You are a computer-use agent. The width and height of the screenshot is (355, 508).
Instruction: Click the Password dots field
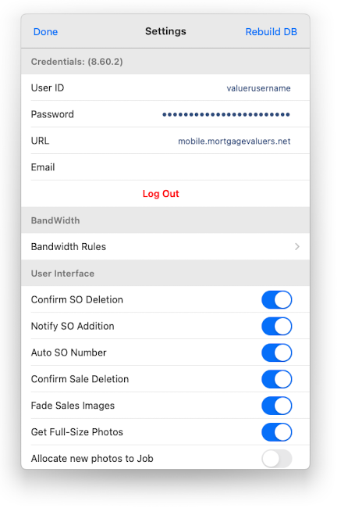[x=226, y=114]
